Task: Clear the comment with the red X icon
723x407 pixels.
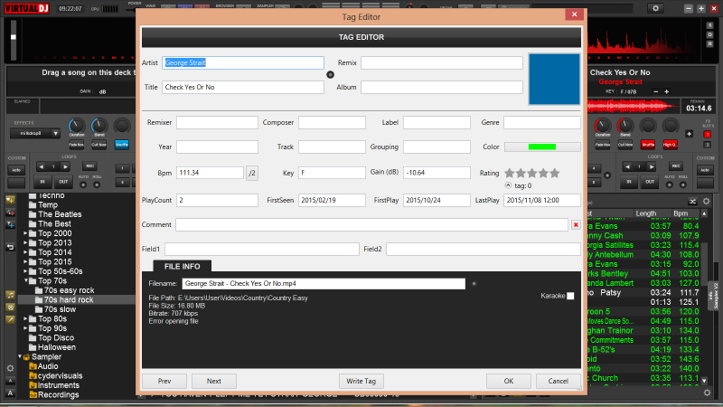Action: [576, 224]
